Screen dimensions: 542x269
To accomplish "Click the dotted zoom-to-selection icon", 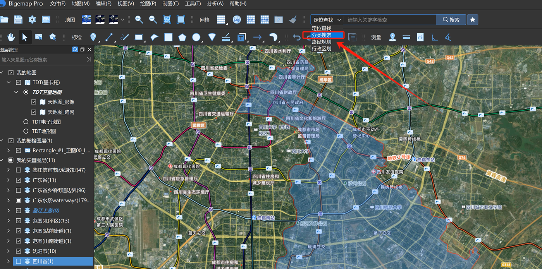I will (167, 19).
